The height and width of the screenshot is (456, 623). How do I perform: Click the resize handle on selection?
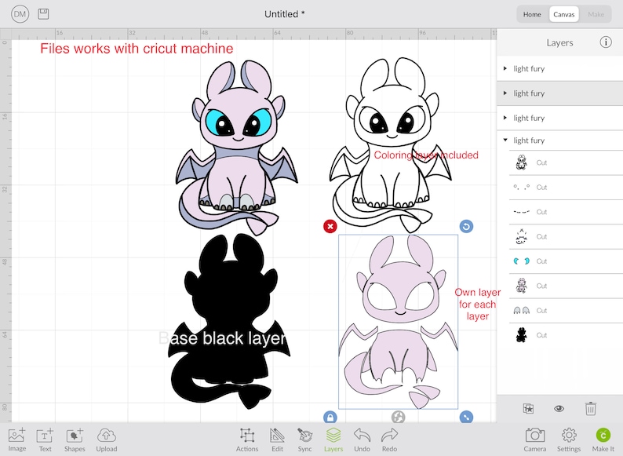(x=466, y=417)
